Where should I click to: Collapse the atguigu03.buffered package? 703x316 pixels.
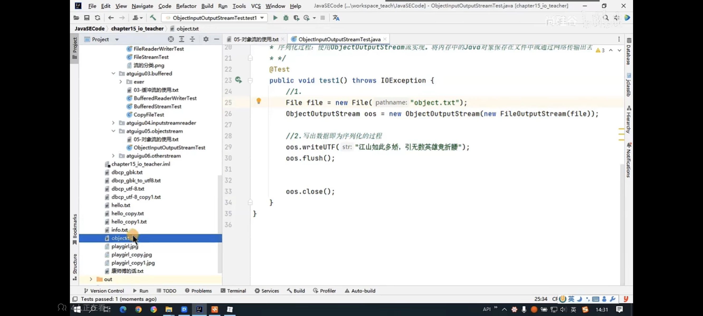click(x=113, y=73)
